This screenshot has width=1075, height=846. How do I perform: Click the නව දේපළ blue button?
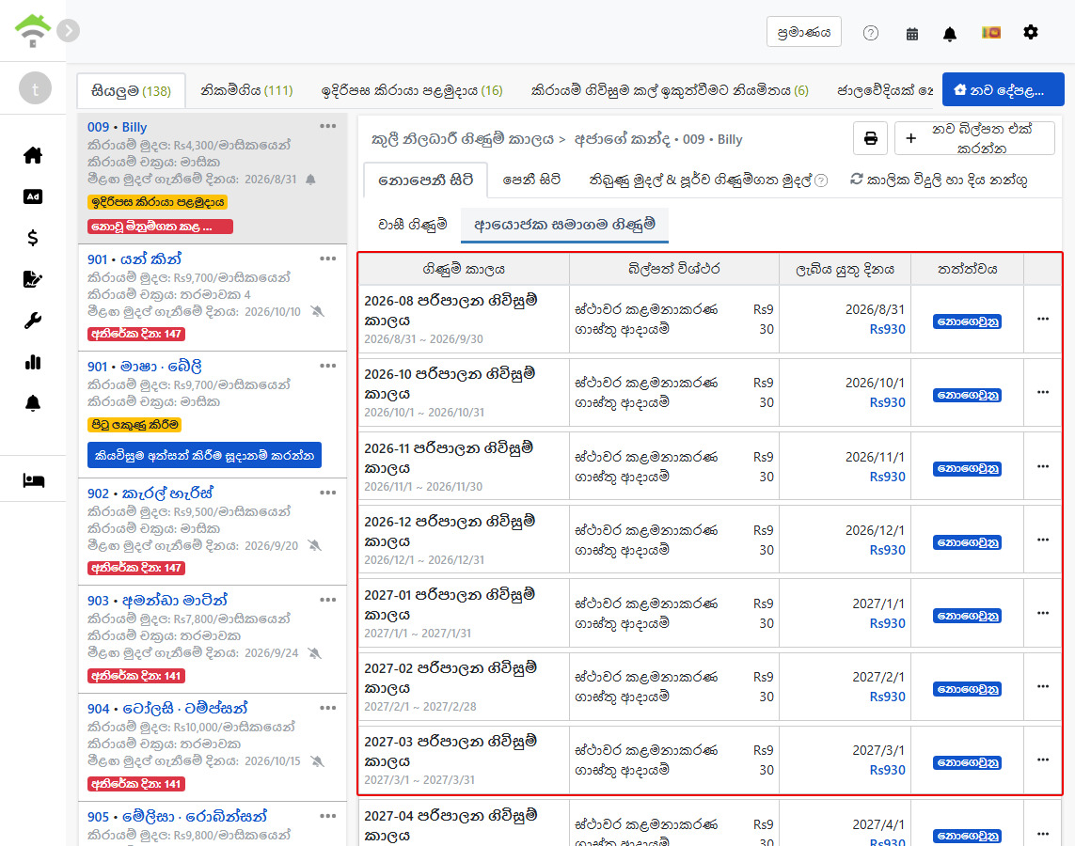(1003, 89)
